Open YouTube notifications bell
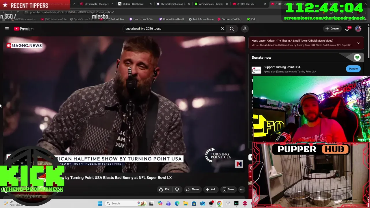Viewport: 370px width, 208px height. 347,29
